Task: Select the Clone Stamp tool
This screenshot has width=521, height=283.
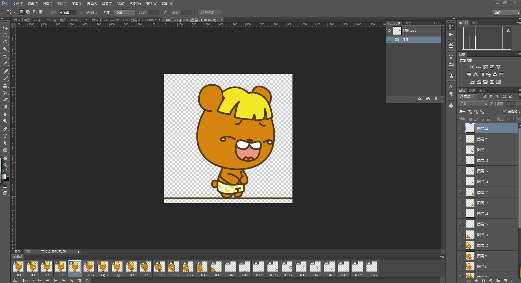Action: (5, 86)
